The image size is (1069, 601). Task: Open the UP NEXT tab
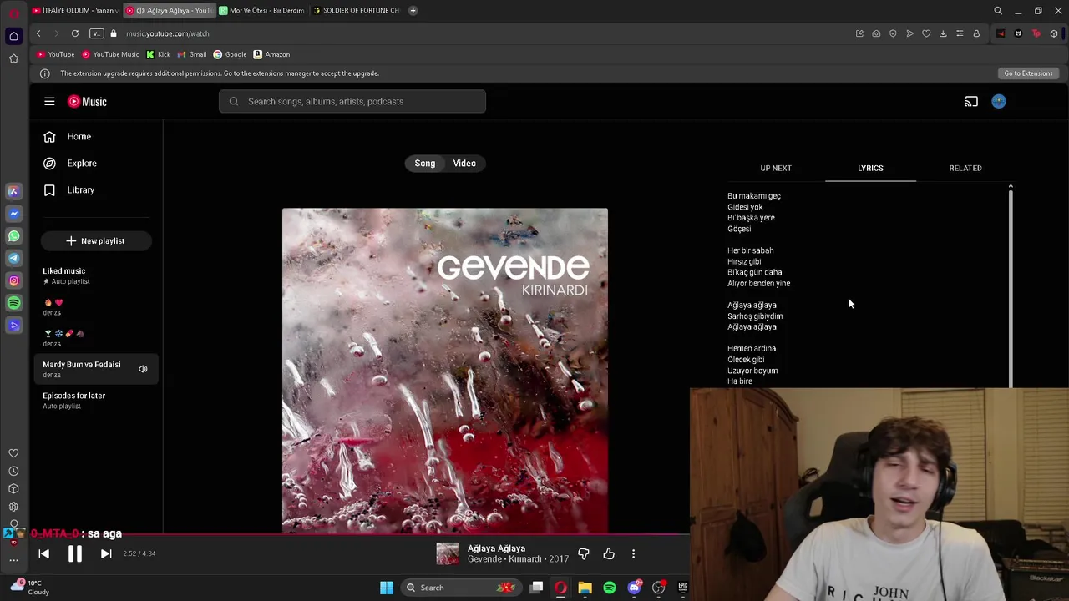pos(776,168)
